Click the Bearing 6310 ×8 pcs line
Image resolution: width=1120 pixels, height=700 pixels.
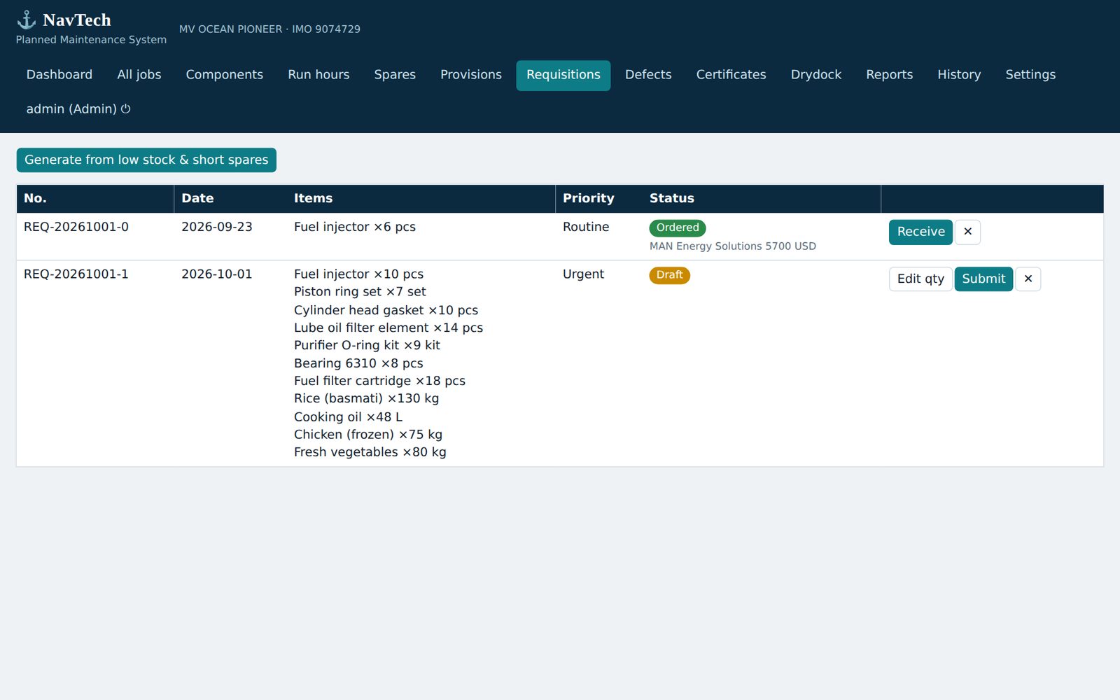click(358, 363)
